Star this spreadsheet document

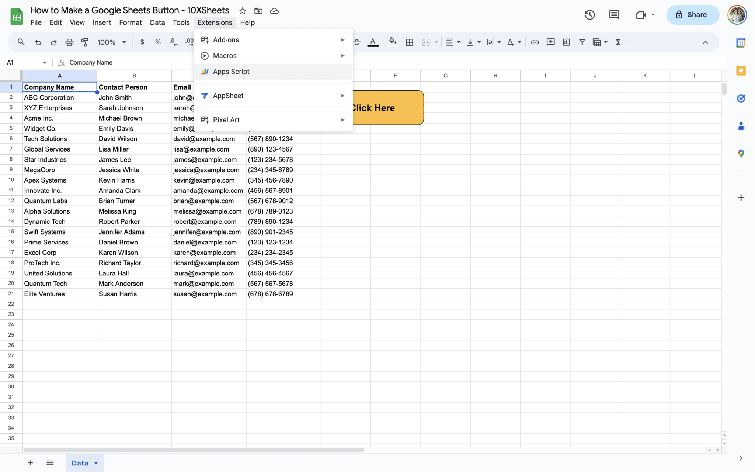[x=242, y=11]
